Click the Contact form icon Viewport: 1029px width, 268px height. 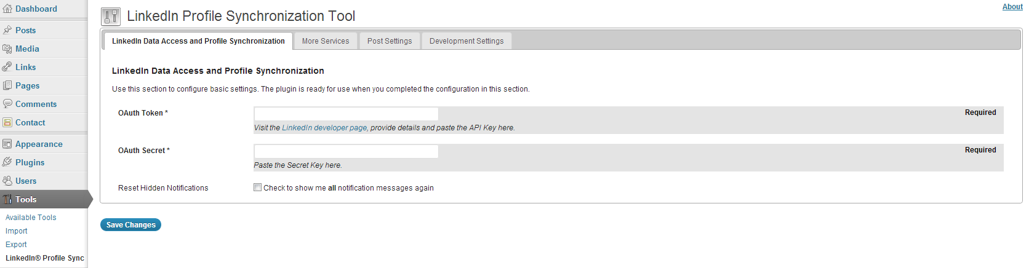(x=7, y=122)
